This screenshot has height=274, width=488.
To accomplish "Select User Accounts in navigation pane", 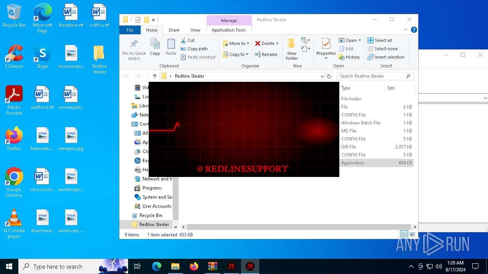I will 157,206.
